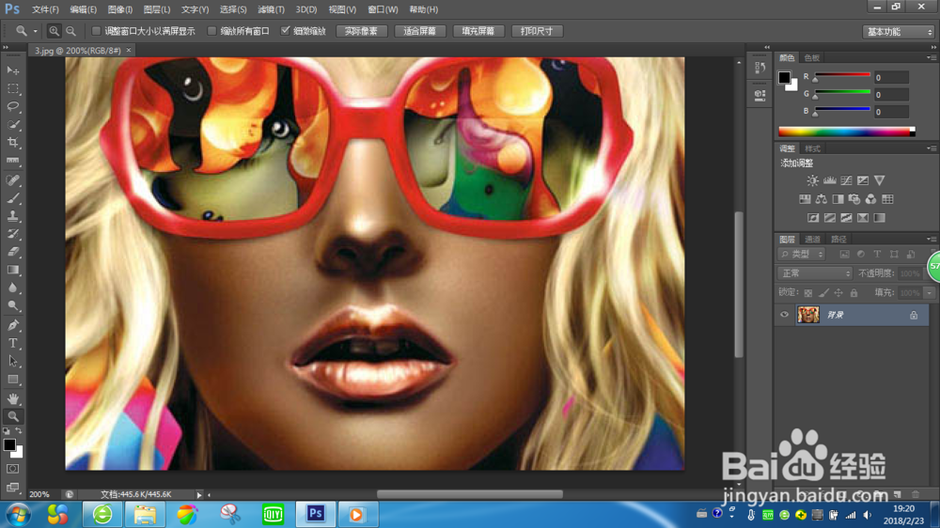Click the 实际像素 button
This screenshot has height=528, width=940.
click(362, 31)
